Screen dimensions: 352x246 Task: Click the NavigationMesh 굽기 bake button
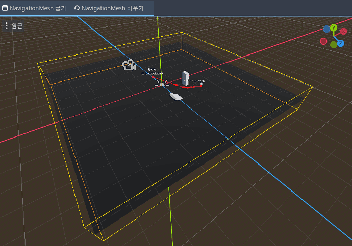[x=34, y=8]
